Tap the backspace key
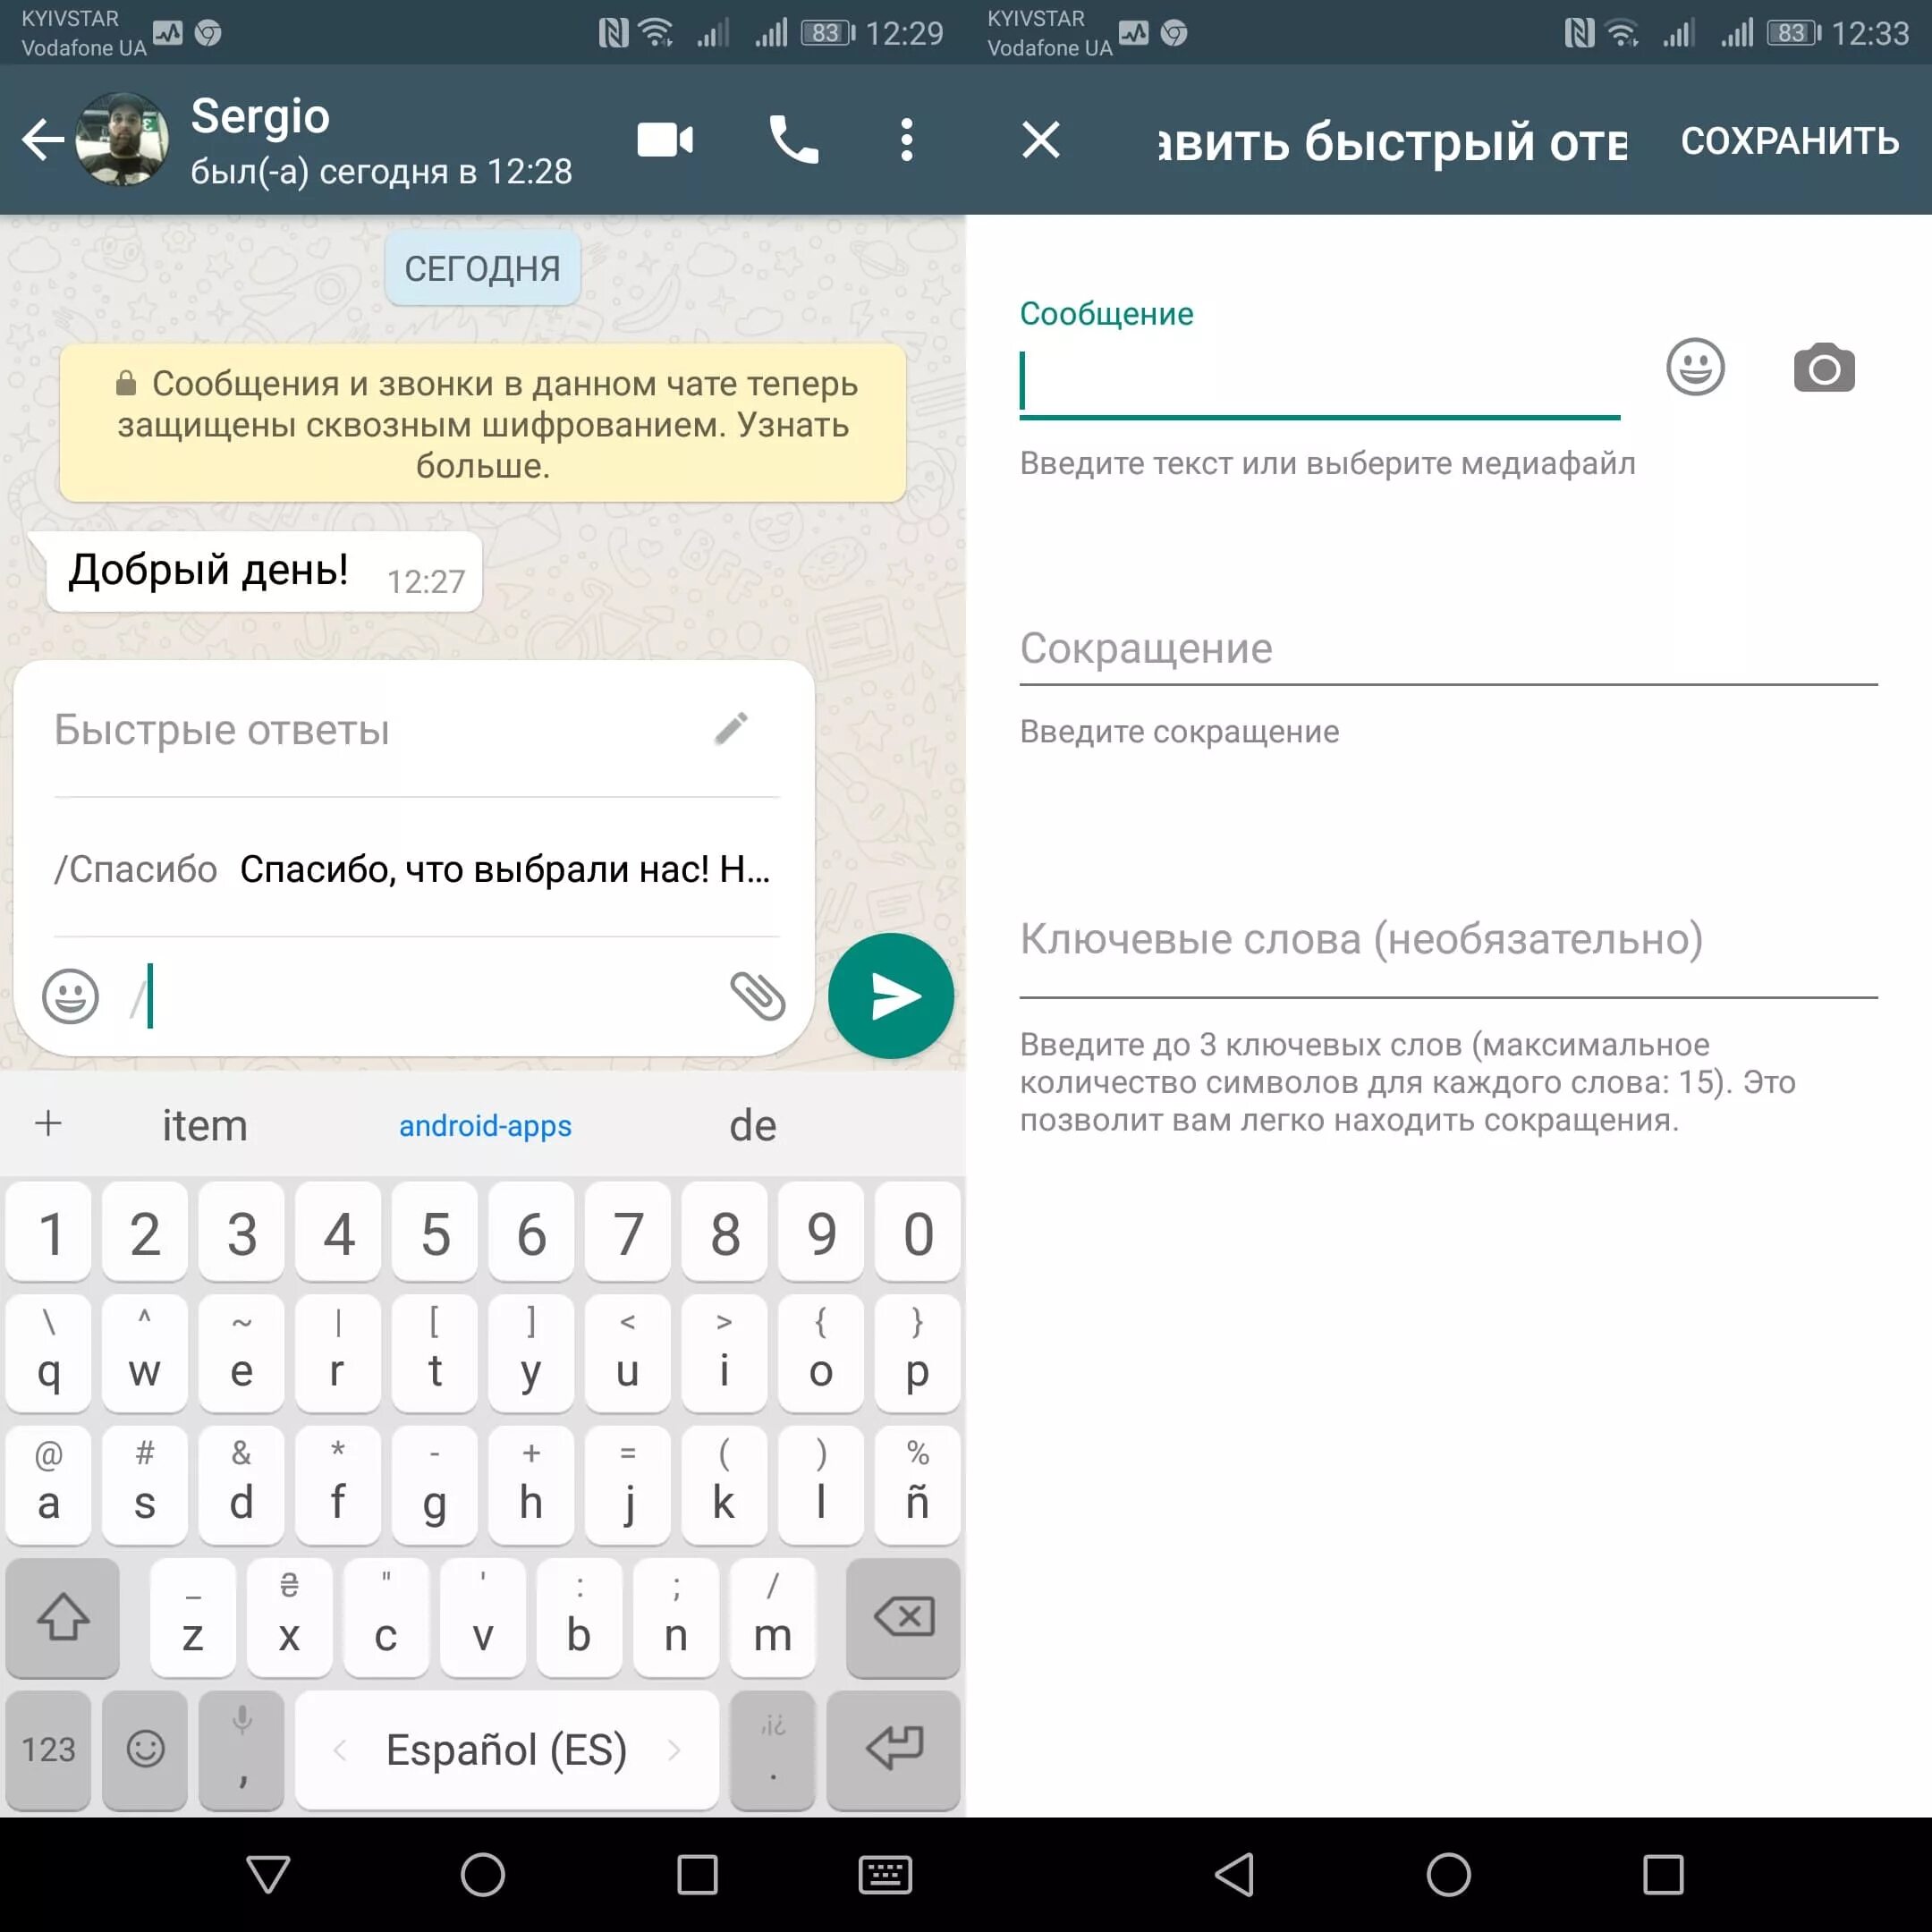This screenshot has height=1932, width=1932. [x=903, y=1617]
